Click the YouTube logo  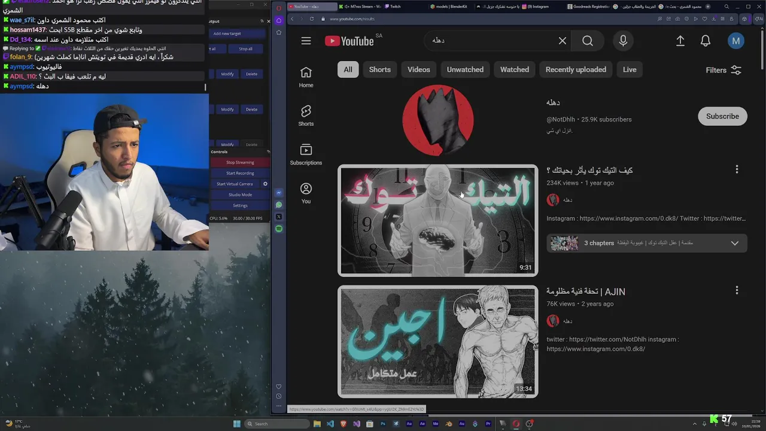[x=349, y=41]
